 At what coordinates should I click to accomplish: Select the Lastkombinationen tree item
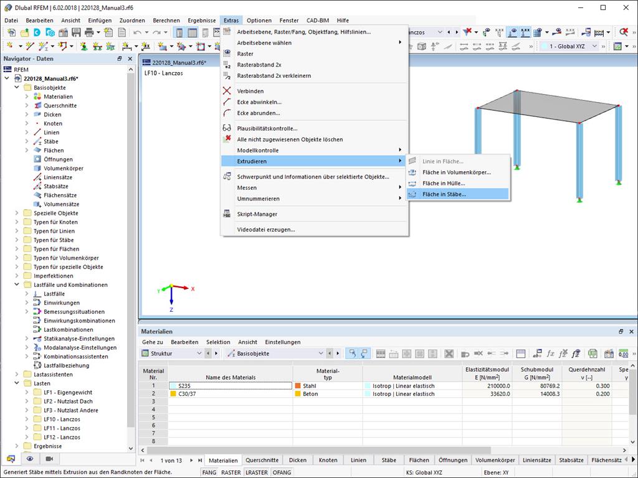[x=69, y=330]
